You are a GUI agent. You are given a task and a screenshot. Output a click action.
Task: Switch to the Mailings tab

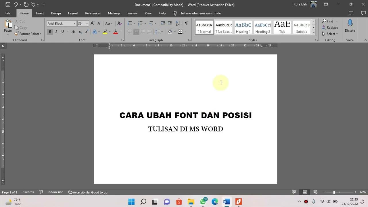point(114,13)
